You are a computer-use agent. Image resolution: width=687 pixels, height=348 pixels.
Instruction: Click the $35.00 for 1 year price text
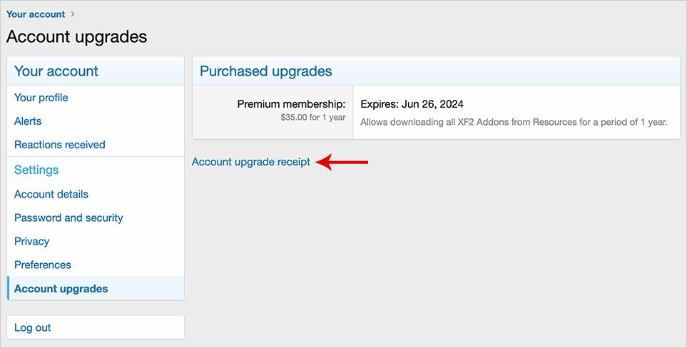click(x=313, y=118)
